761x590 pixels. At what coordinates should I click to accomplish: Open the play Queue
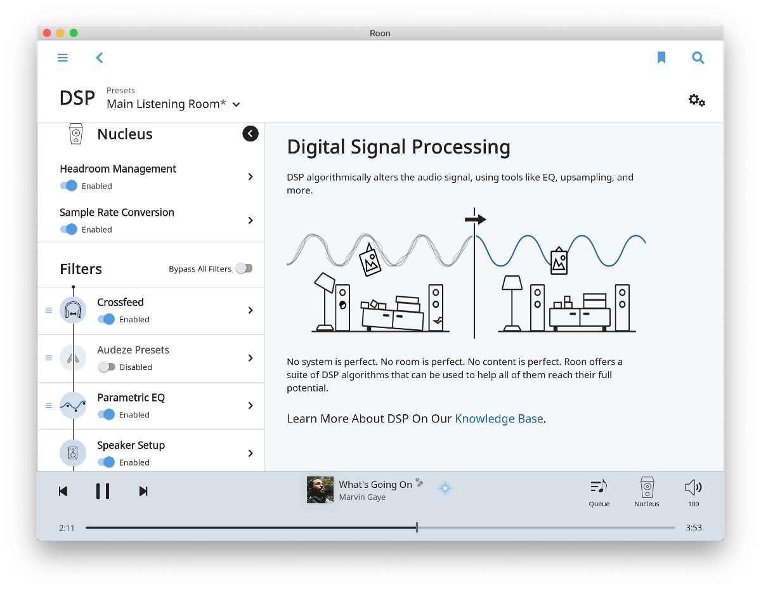pyautogui.click(x=599, y=492)
